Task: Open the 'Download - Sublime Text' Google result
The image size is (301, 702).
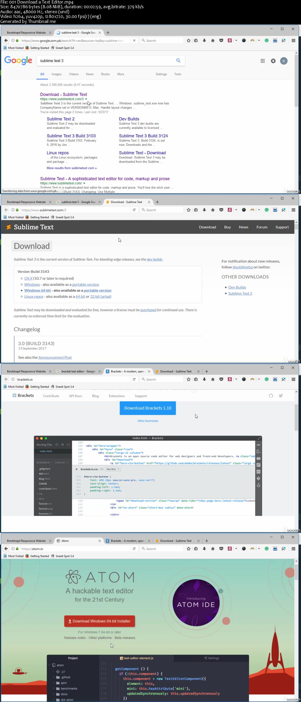Action: [63, 94]
